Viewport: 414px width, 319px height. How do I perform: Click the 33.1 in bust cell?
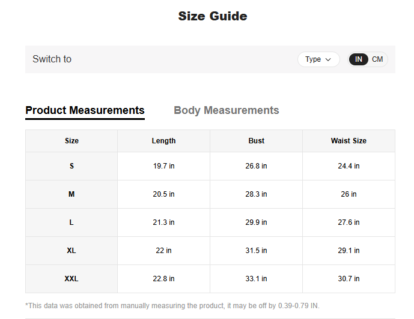click(x=256, y=279)
